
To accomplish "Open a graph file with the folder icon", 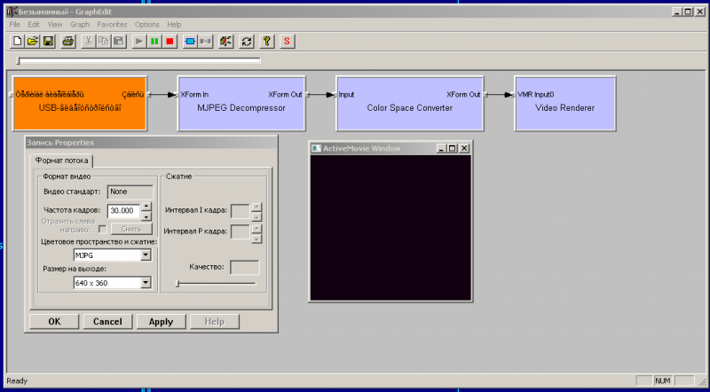I will click(33, 42).
